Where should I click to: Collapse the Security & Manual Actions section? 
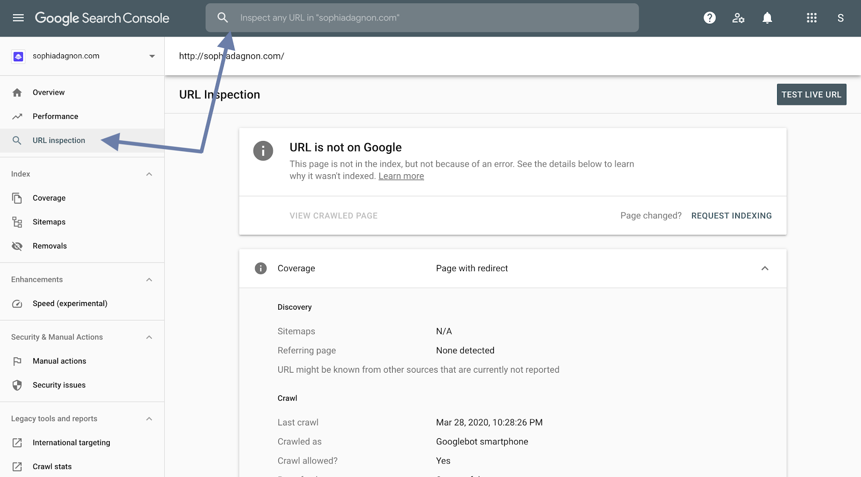149,337
